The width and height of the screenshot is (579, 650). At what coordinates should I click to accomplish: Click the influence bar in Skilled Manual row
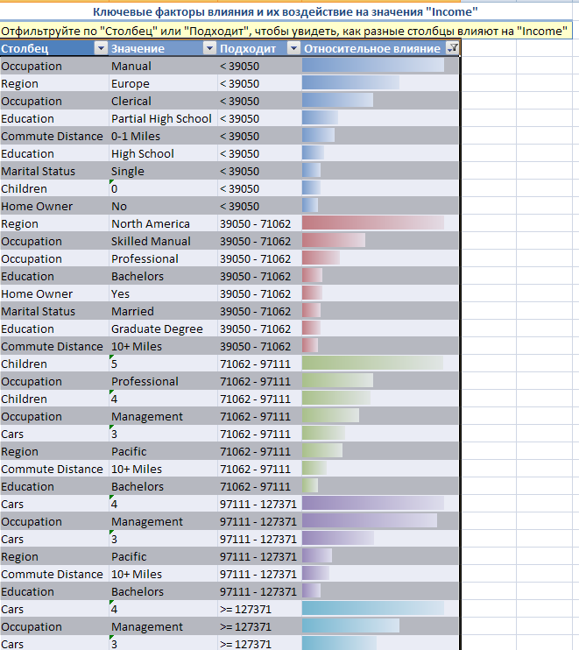(334, 240)
